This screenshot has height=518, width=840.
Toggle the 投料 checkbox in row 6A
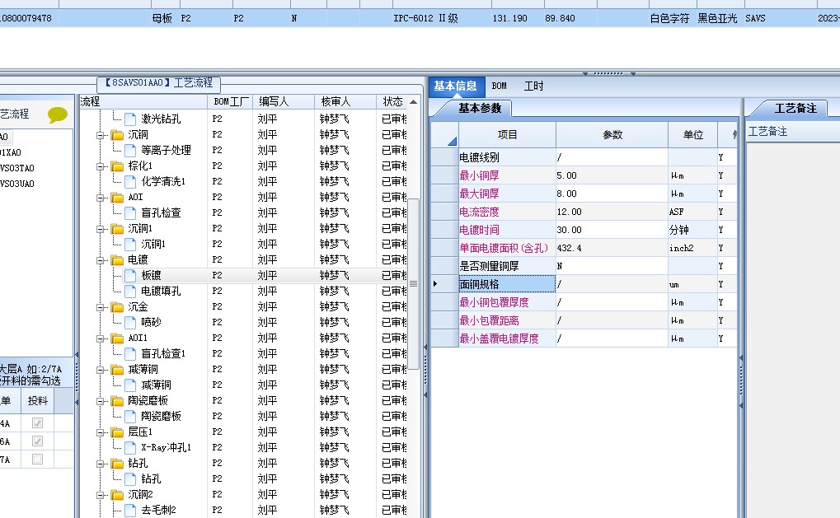click(x=37, y=441)
